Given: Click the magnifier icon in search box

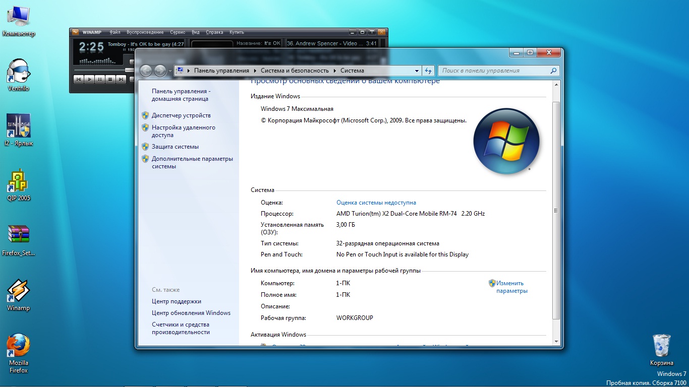Looking at the screenshot, I should [553, 71].
